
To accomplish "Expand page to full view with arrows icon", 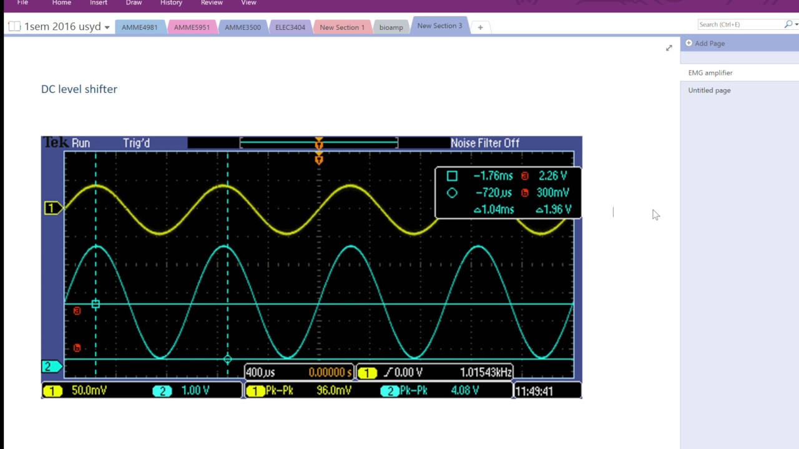I will pyautogui.click(x=669, y=48).
